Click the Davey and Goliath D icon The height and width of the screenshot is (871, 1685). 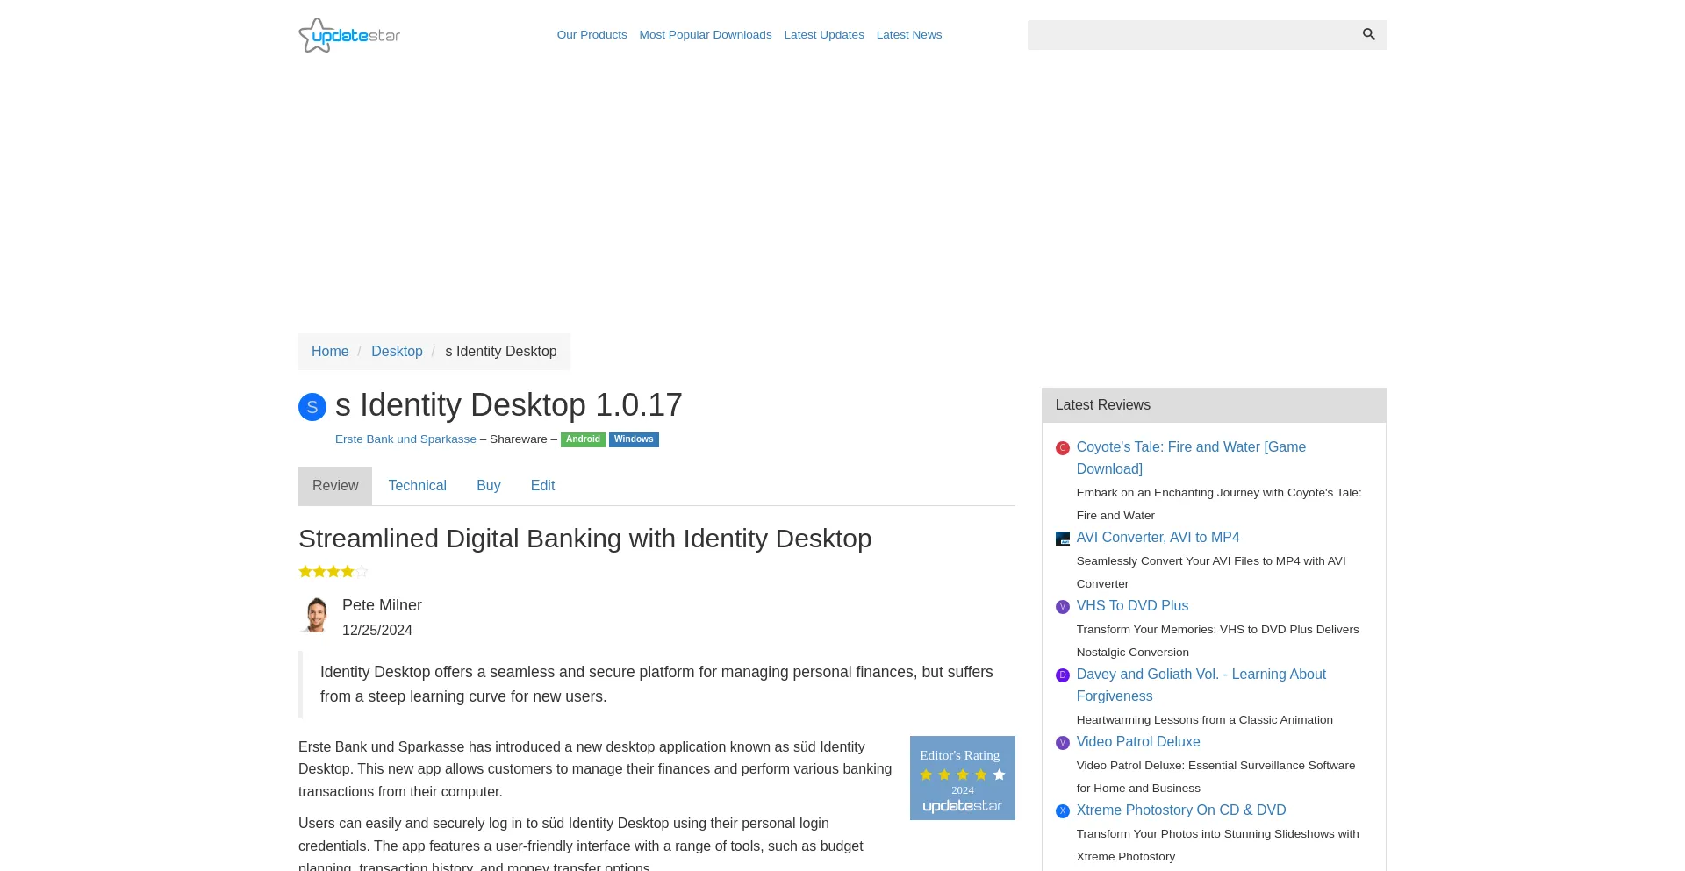click(x=1062, y=675)
